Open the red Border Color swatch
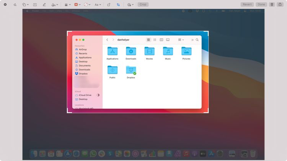287x161 pixels. click(77, 5)
